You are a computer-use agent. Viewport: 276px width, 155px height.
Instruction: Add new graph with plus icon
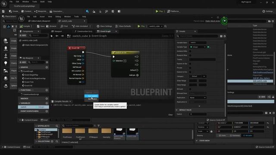pos(47,67)
